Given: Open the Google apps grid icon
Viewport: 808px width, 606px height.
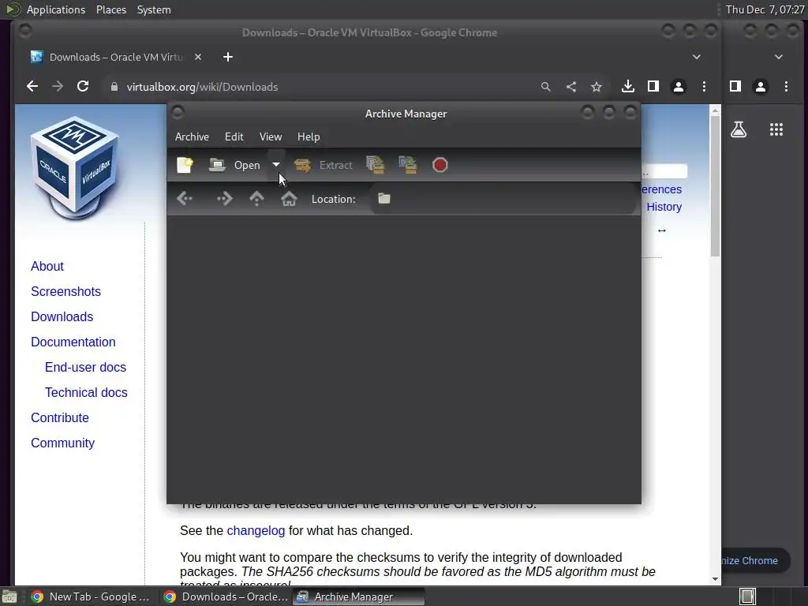Looking at the screenshot, I should (776, 129).
